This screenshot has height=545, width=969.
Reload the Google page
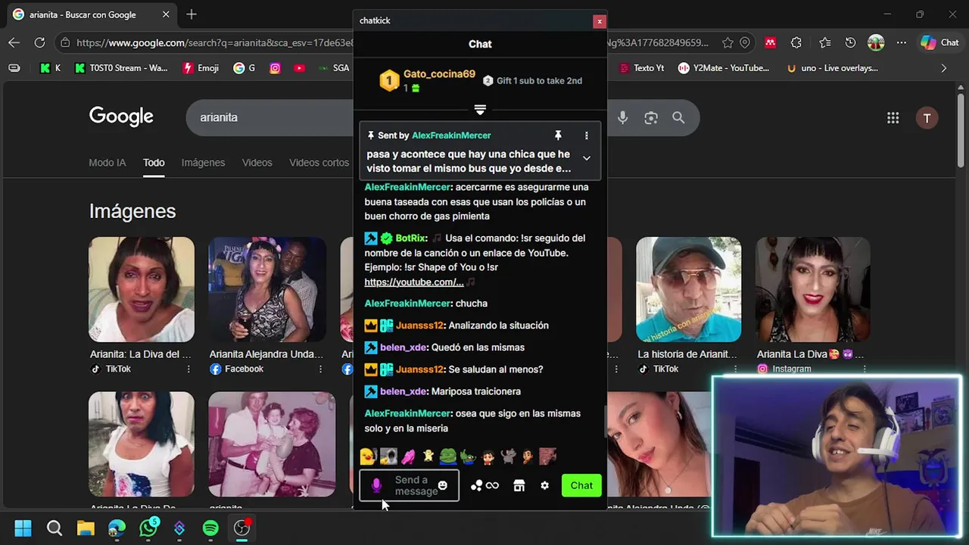[x=39, y=43]
